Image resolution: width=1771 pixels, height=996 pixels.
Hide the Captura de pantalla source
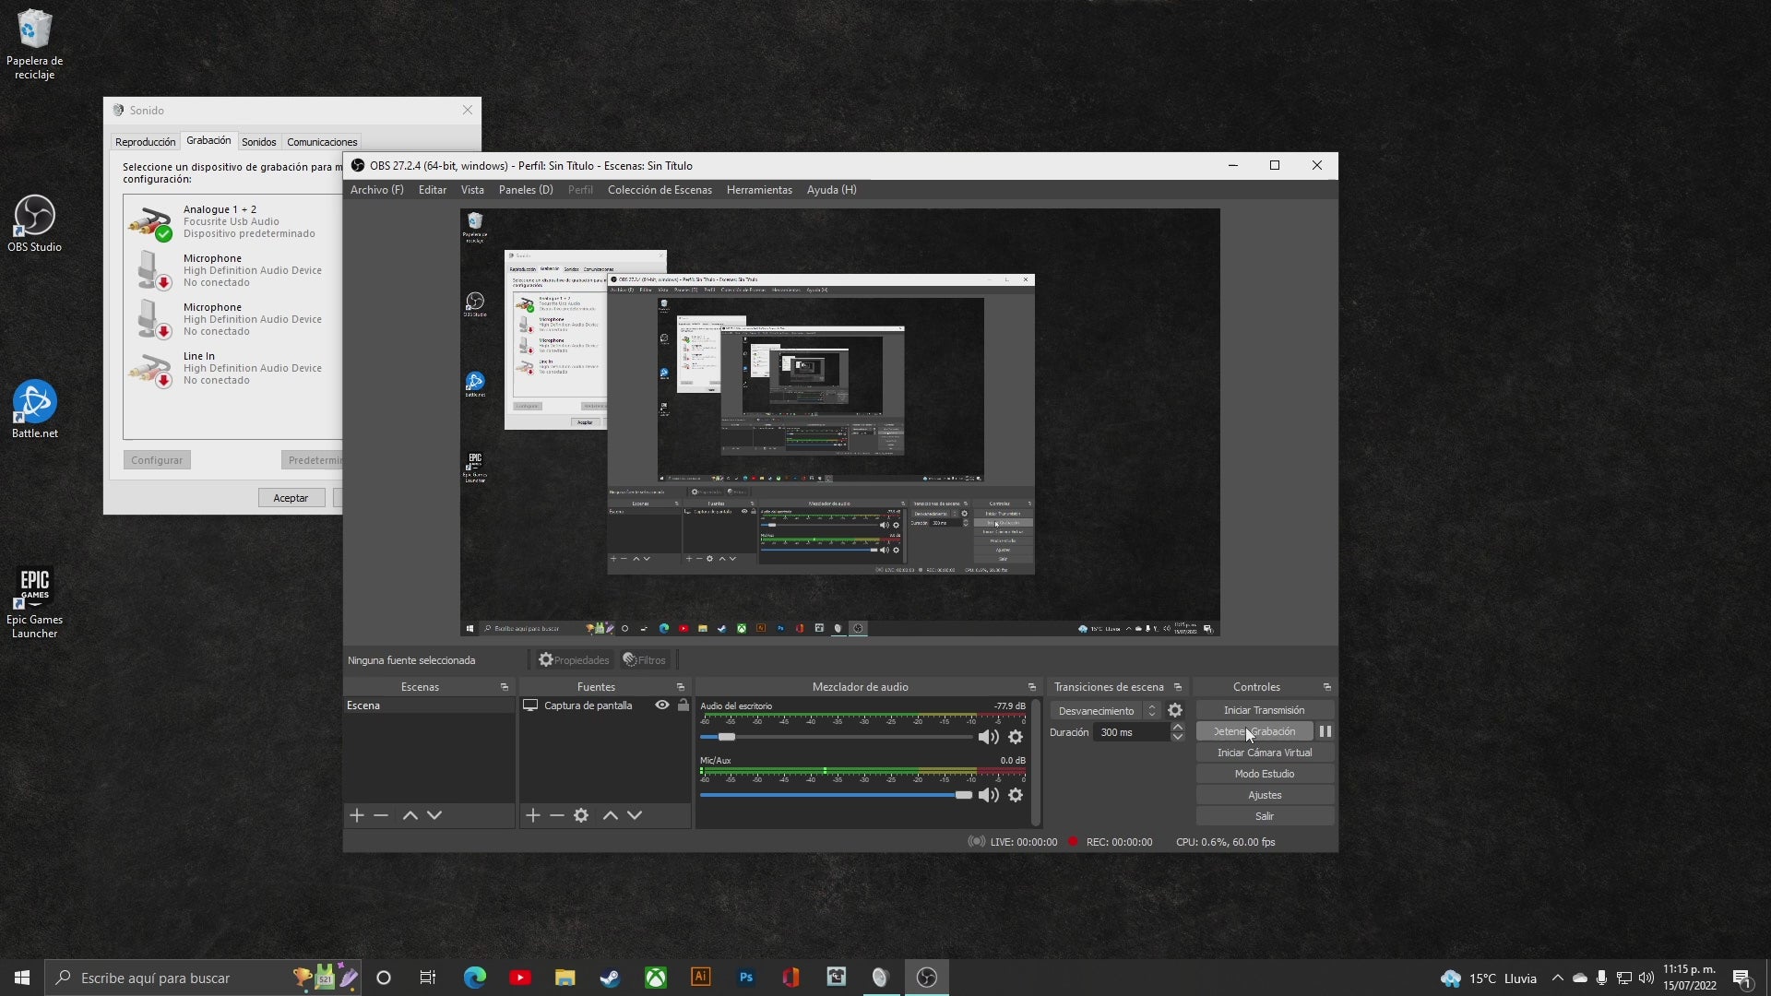pos(662,705)
